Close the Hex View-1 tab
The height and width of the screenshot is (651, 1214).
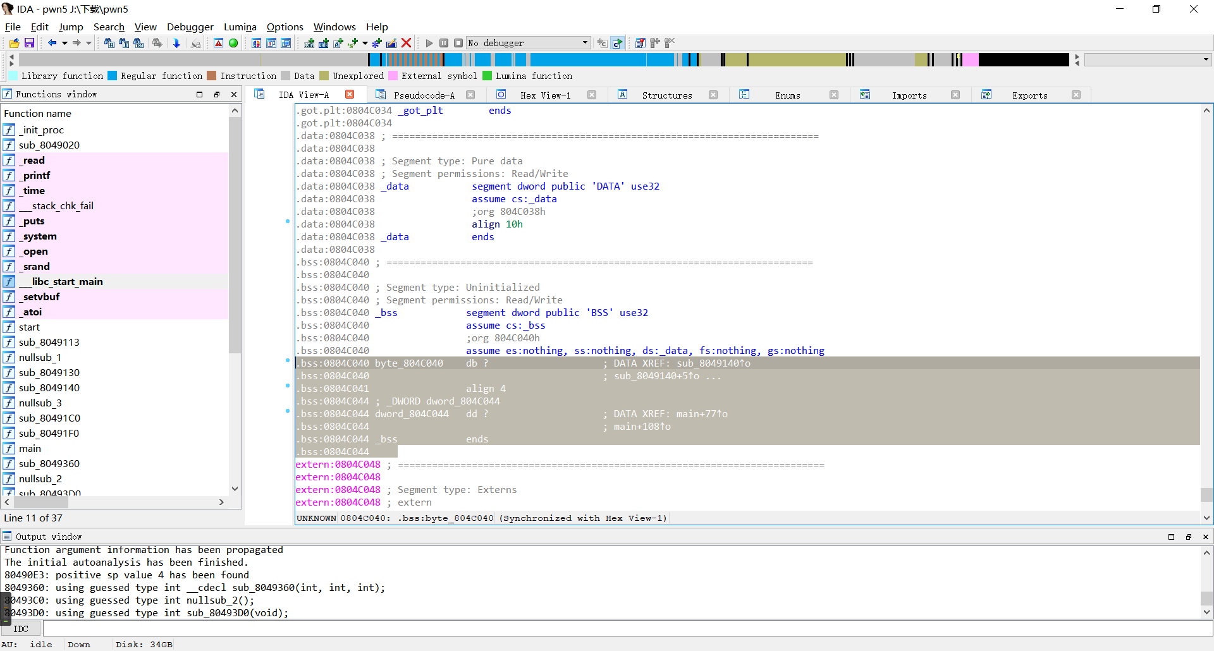point(592,95)
